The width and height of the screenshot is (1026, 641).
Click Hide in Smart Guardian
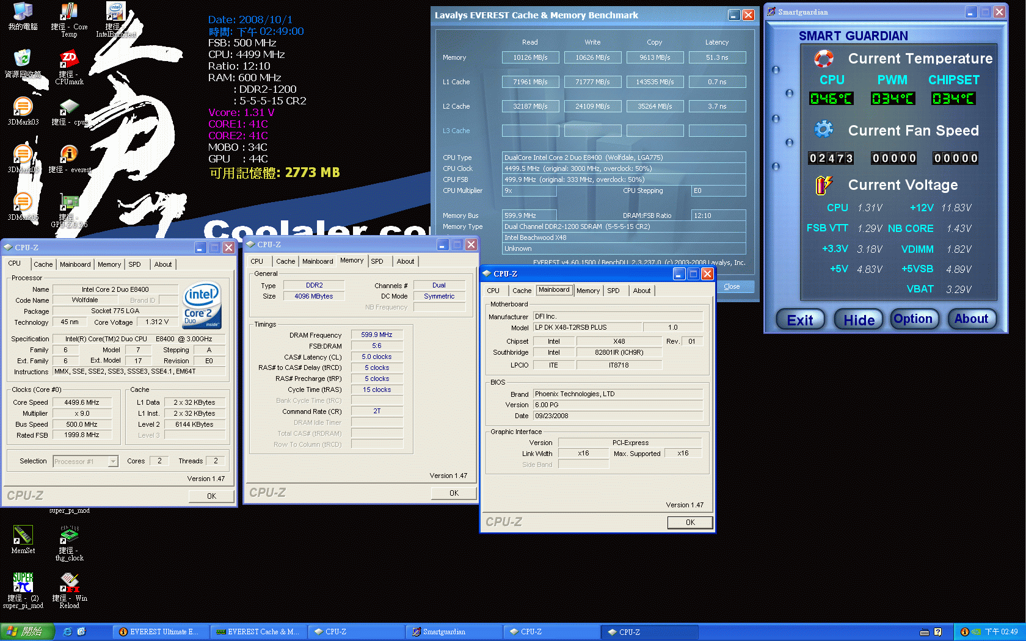[859, 319]
